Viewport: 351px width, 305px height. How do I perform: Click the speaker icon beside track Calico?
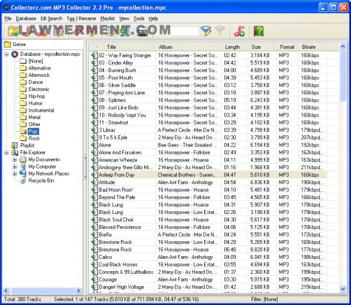click(94, 257)
